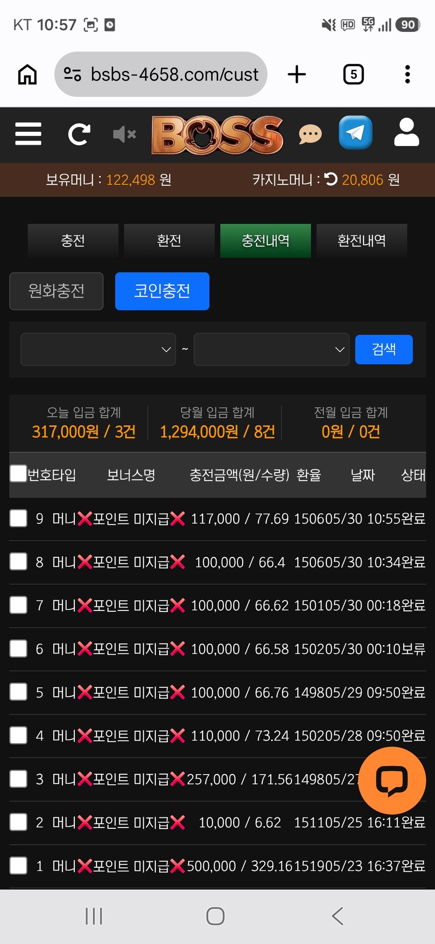Click monthly total 1,294,000원 / 8건

click(x=217, y=432)
